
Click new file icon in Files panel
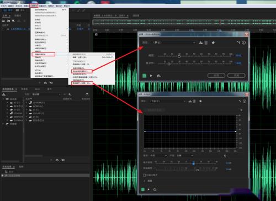click(x=13, y=21)
